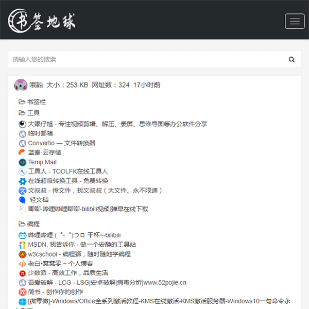Click the 书签地球 site logo
Viewport: 309px width, 309px height.
[42, 21]
